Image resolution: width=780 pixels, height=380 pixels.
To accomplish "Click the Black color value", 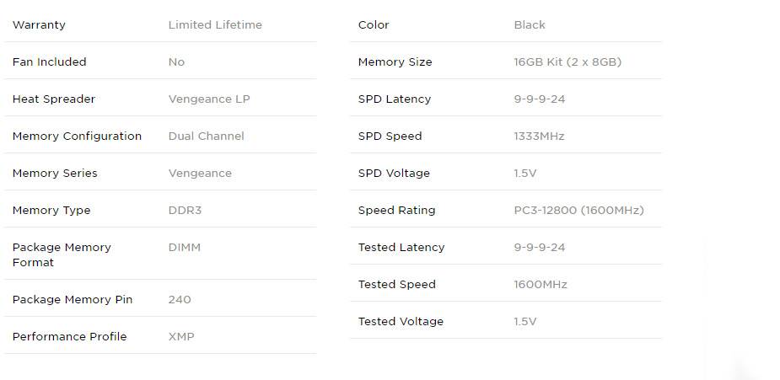I will 530,25.
